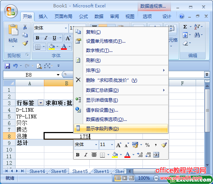The image size is (213, 184).
Task: Choose 值字段设置(N) in context menu
Action: (x=121, y=110)
